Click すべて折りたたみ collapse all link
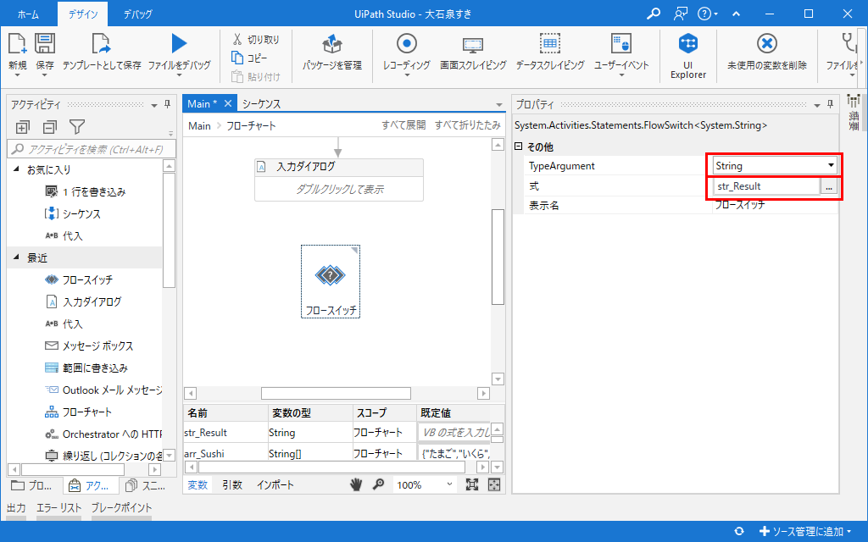Screen dimensions: 868x542 (467, 125)
